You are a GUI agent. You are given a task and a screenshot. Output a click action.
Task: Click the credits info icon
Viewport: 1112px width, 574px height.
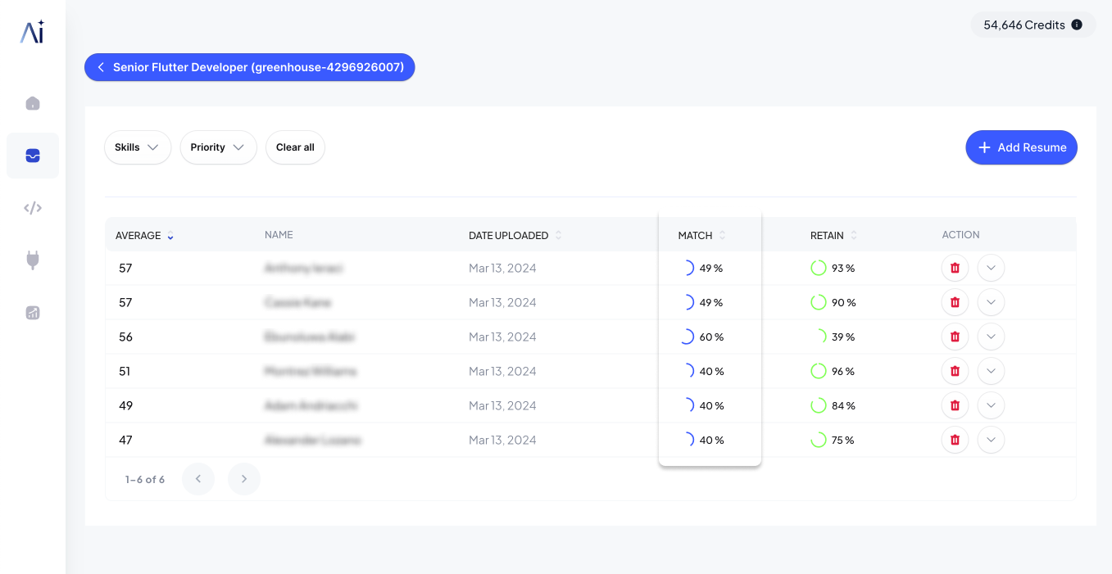click(1077, 25)
